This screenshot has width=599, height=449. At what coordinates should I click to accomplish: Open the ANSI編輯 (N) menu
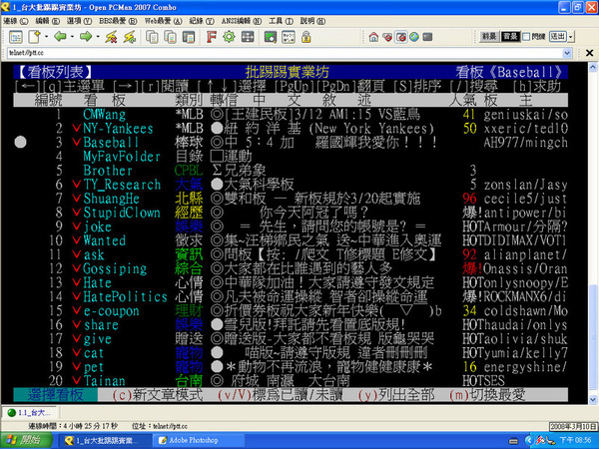pyautogui.click(x=242, y=21)
